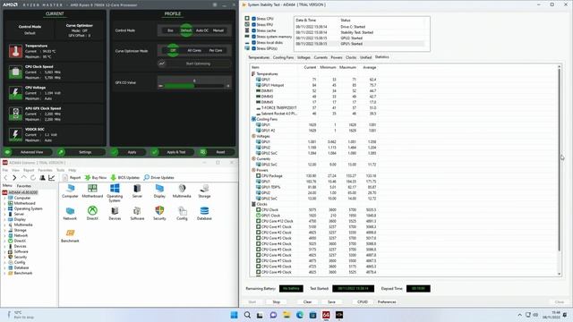Select Eco control mode in Ryzen Master

click(x=170, y=30)
